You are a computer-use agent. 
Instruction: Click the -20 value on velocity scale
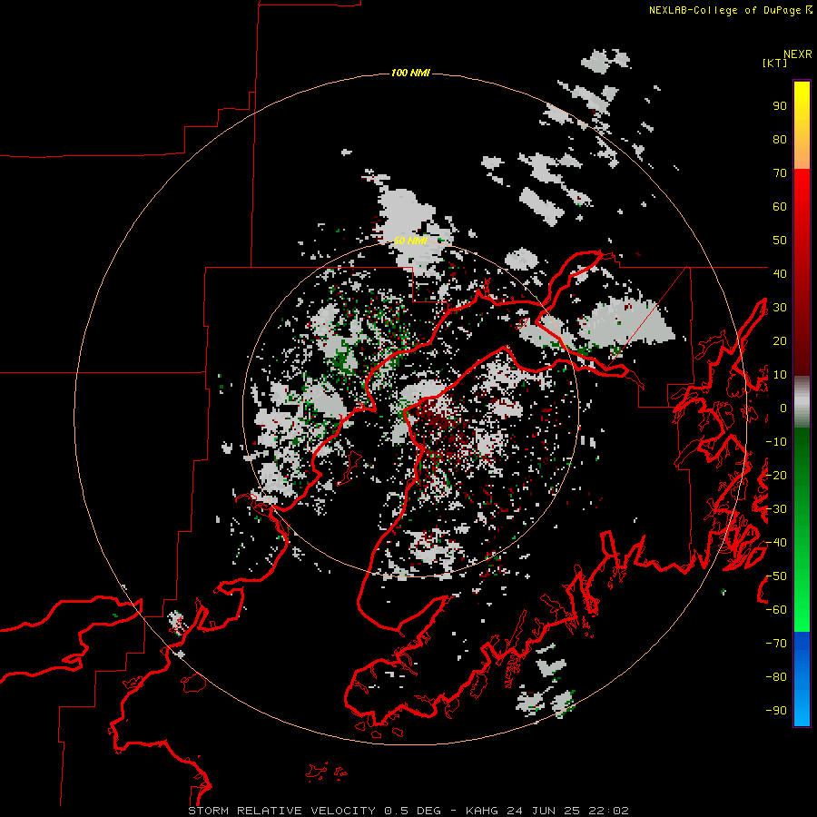pos(776,475)
